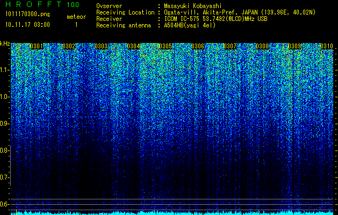The image size is (338, 215).
Task: Click the 0310 time marker
Action: coord(327,46)
